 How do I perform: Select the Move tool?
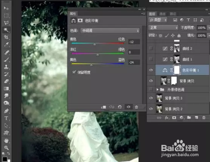tap(6, 8)
